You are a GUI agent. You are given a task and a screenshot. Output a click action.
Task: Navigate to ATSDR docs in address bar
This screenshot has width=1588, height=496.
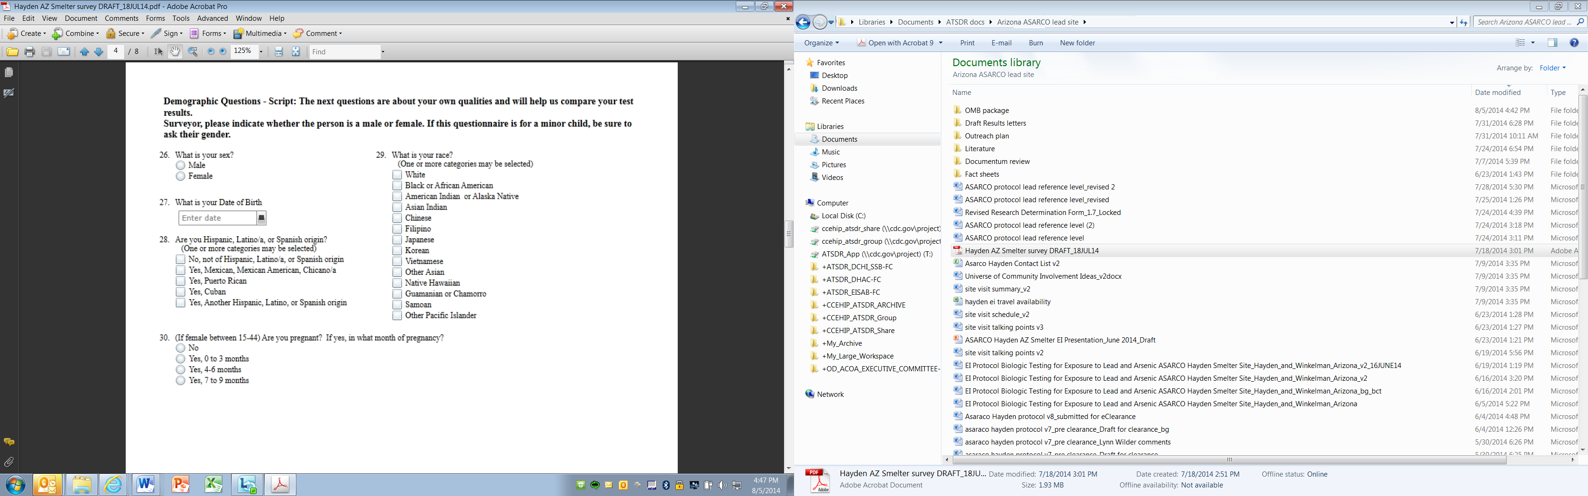point(965,22)
